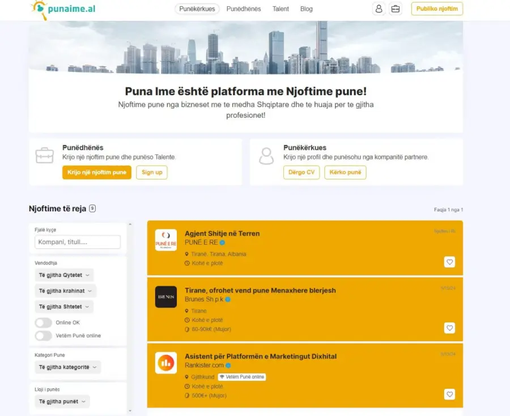Click the Kompani, titull keyword search field
This screenshot has height=416, width=510.
coord(78,241)
